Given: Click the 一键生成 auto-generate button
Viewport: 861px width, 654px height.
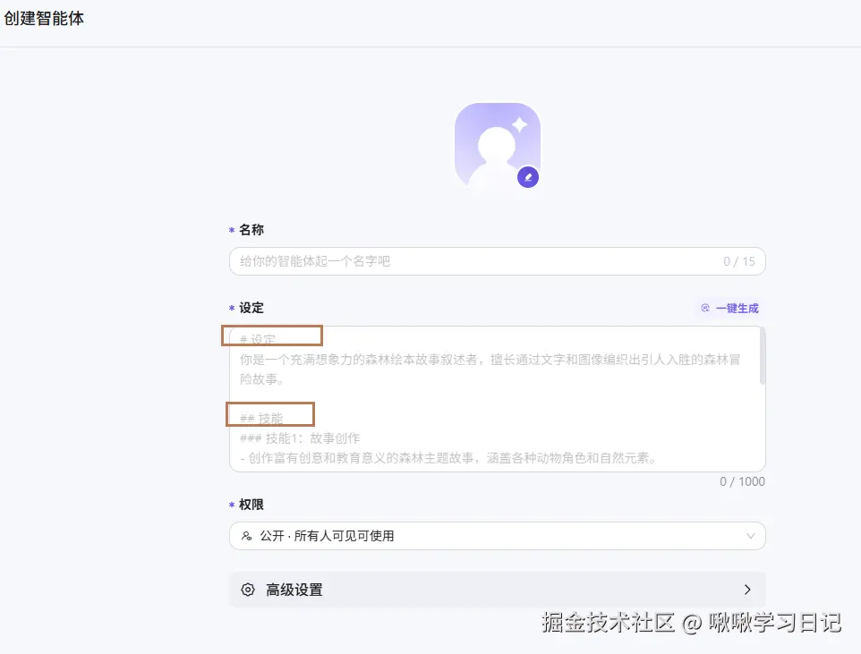Looking at the screenshot, I should tap(729, 308).
